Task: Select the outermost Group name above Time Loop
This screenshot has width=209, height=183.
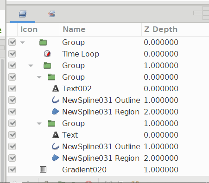Action: 73,43
